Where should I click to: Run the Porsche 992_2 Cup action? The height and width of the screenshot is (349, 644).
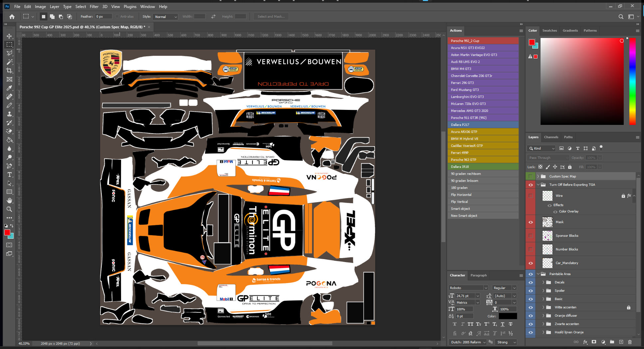click(x=483, y=41)
